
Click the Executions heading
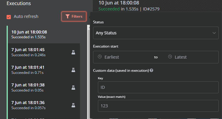pos(19,3)
